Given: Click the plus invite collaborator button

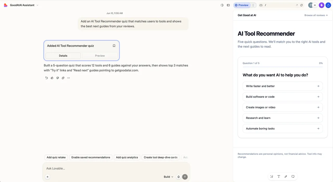Looking at the screenshot, I should tap(315, 5).
